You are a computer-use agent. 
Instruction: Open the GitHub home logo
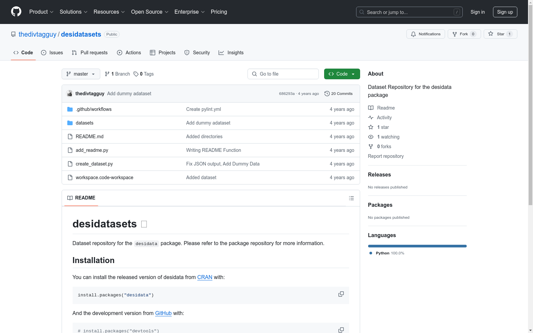point(16,12)
